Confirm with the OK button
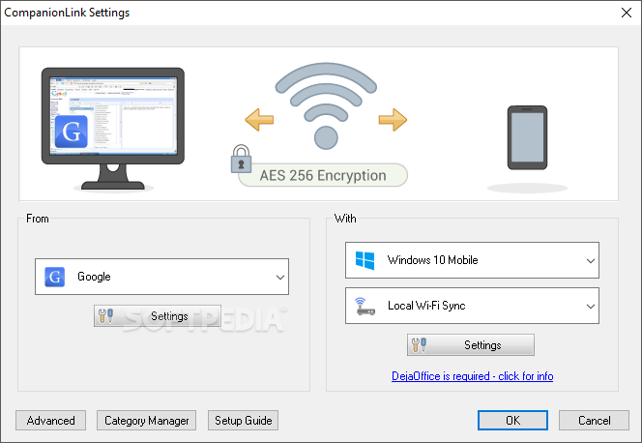This screenshot has height=443, width=642. coord(512,421)
